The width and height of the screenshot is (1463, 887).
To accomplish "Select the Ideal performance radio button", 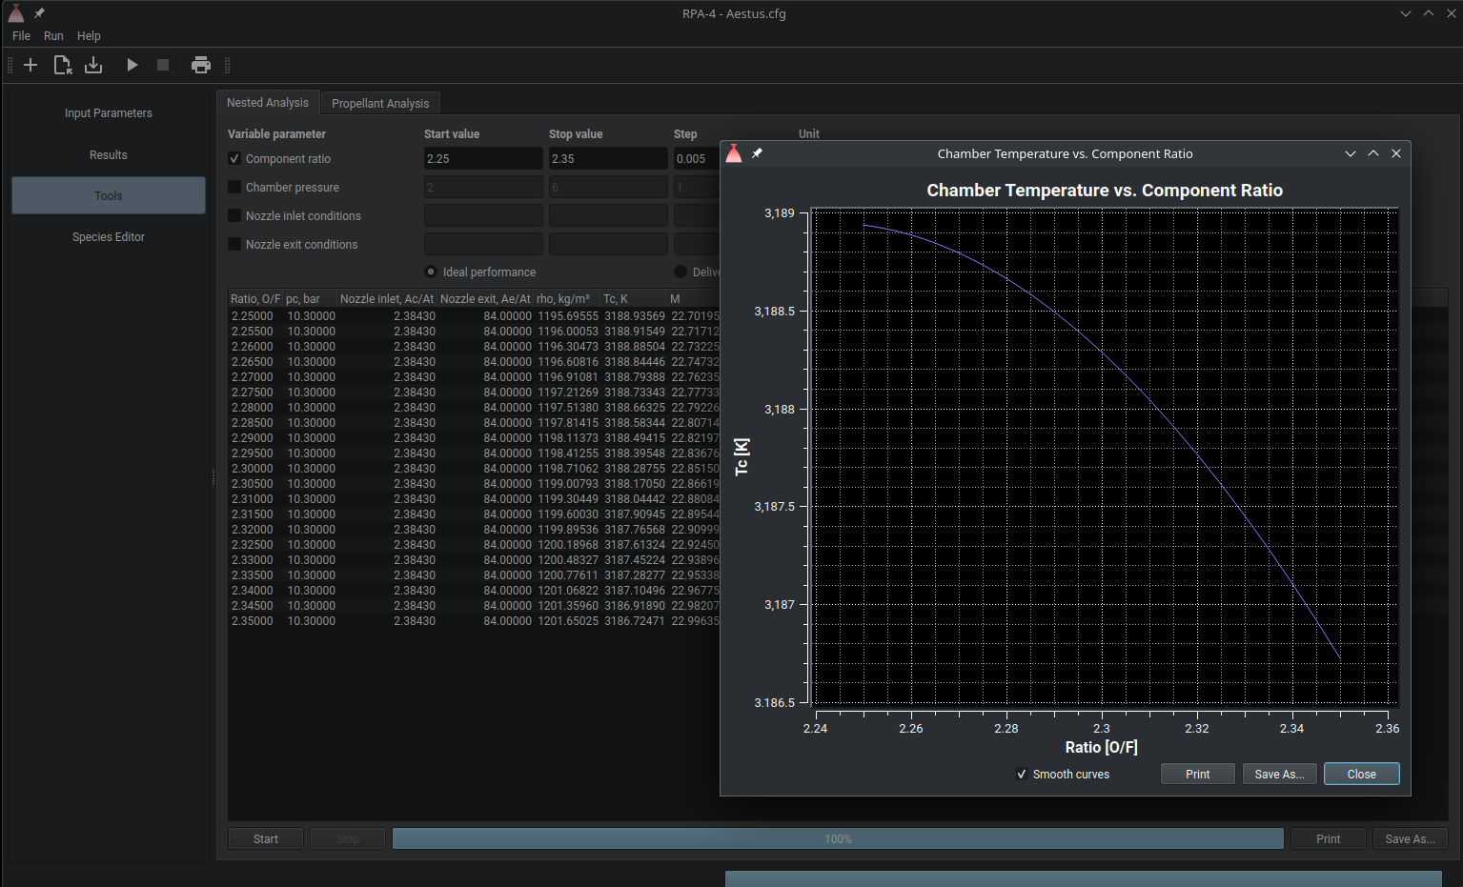I will [x=431, y=272].
